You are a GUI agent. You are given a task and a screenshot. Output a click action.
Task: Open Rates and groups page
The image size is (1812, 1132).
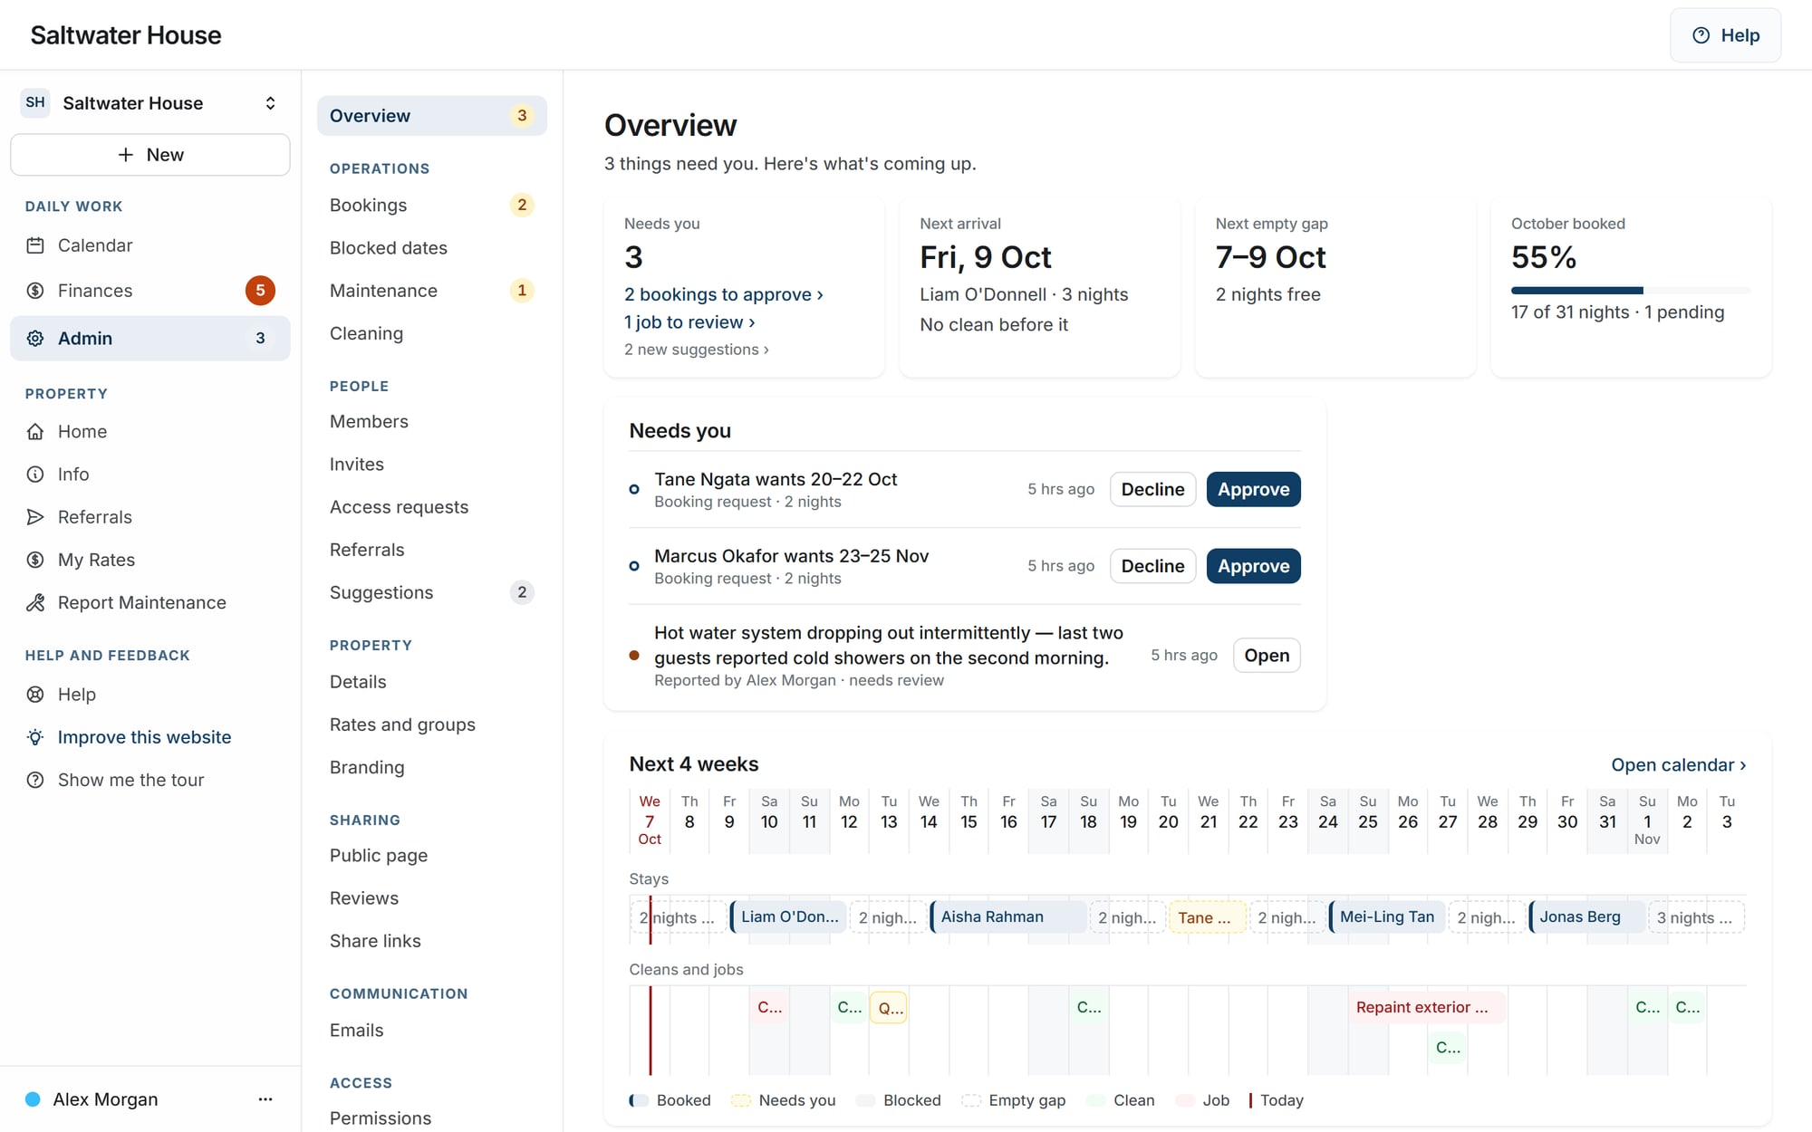[432, 724]
